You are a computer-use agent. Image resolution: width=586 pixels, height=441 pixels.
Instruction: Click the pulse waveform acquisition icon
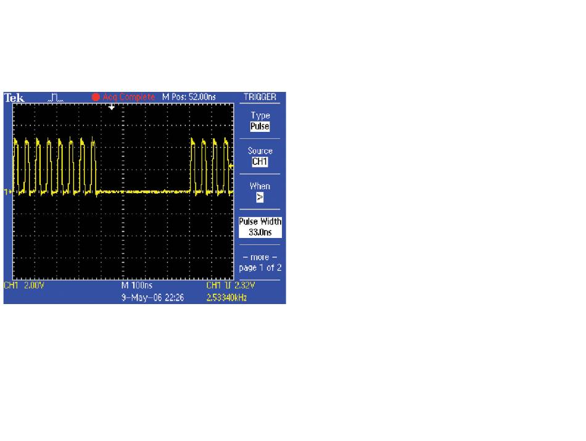coord(55,97)
